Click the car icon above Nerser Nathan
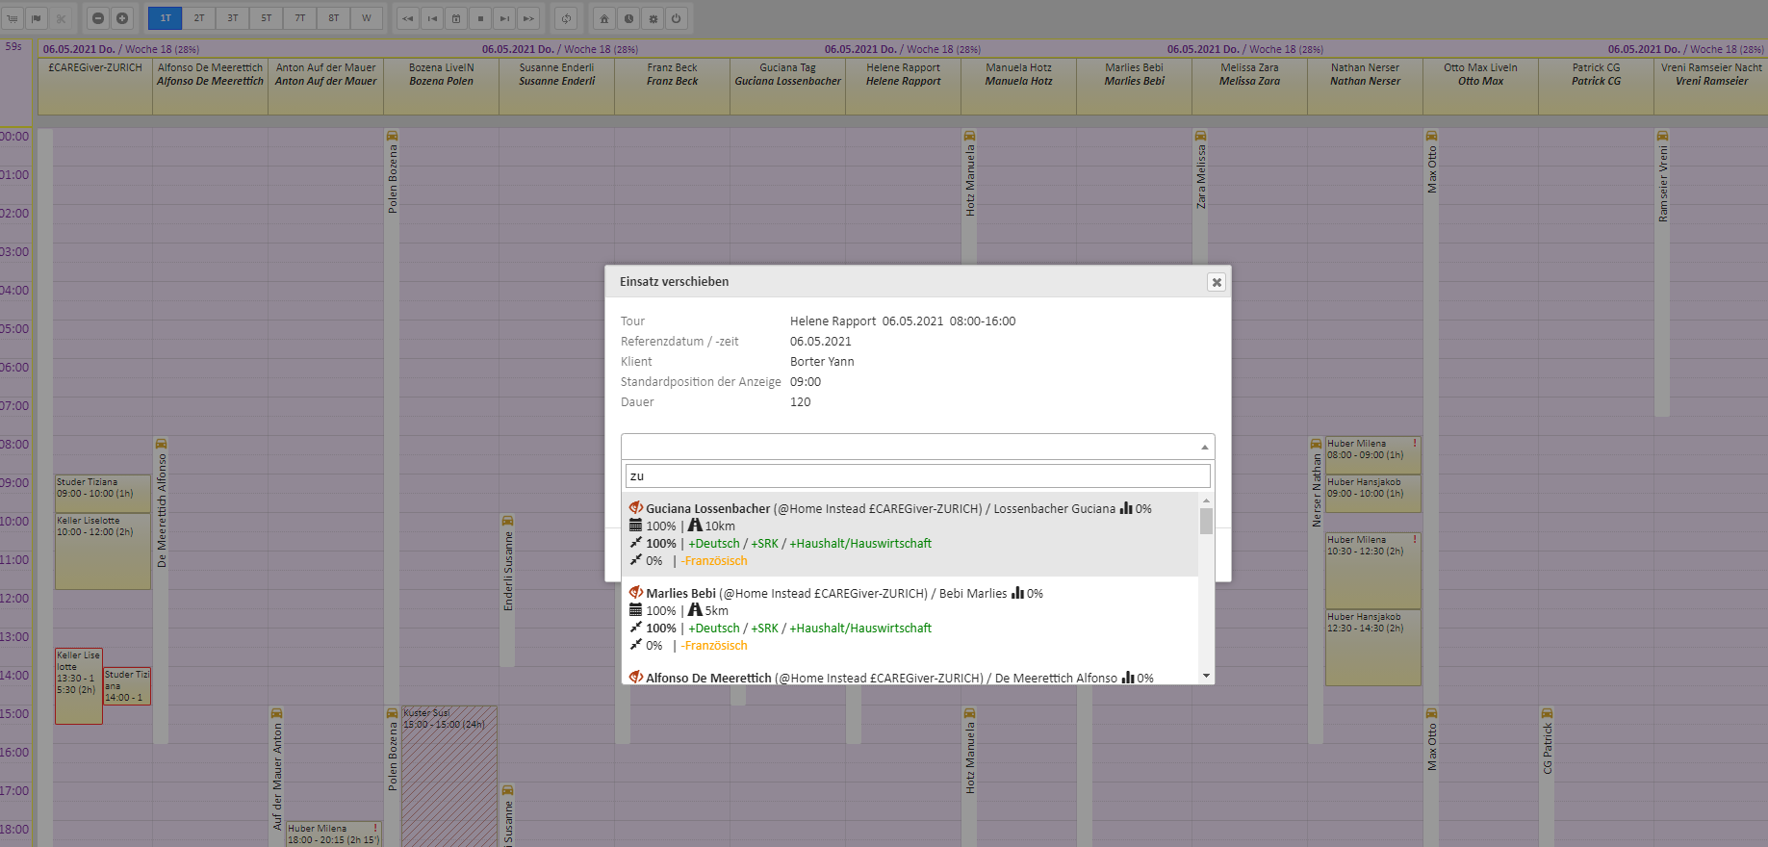The image size is (1768, 847). click(1316, 444)
